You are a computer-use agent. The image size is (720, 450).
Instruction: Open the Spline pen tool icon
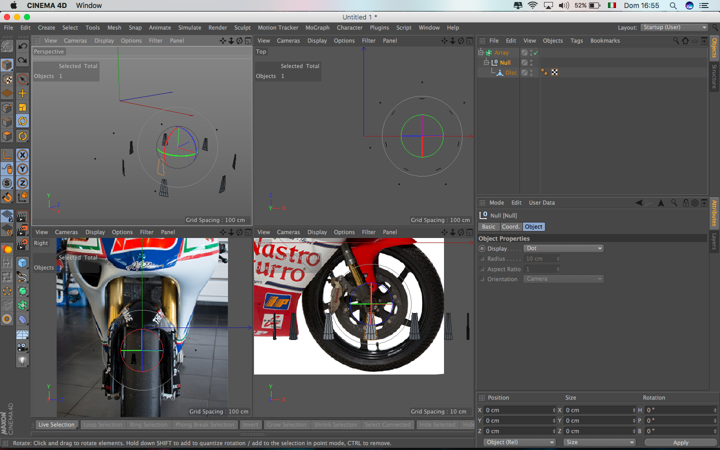coord(22,277)
